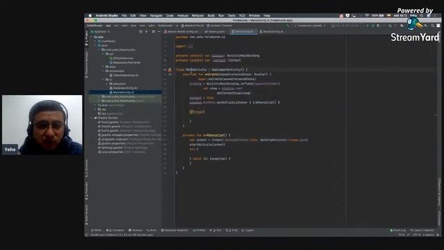This screenshot has height=250, width=444.
Task: Open the VCS menu
Action: click(242, 15)
